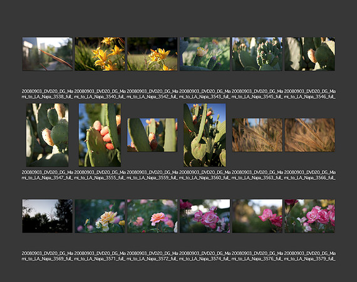The image size is (357, 282).
Task: Select yellow lily lawn thumbnail 3542
Action: [152, 54]
